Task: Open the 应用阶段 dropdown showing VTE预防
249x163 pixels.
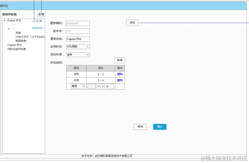Action: (x=78, y=47)
